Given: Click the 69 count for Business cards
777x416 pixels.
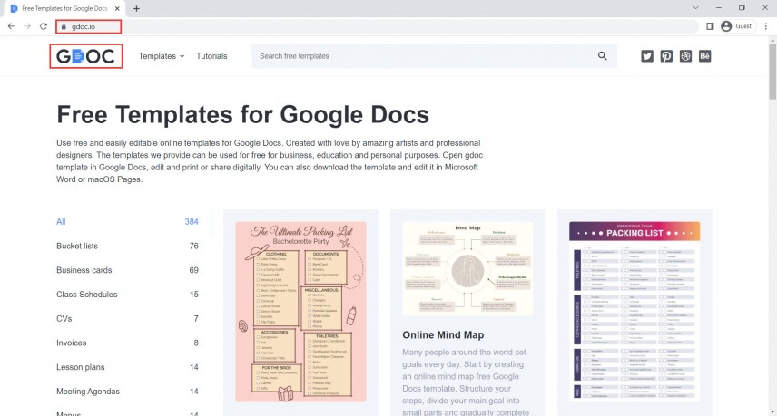Looking at the screenshot, I should [193, 270].
